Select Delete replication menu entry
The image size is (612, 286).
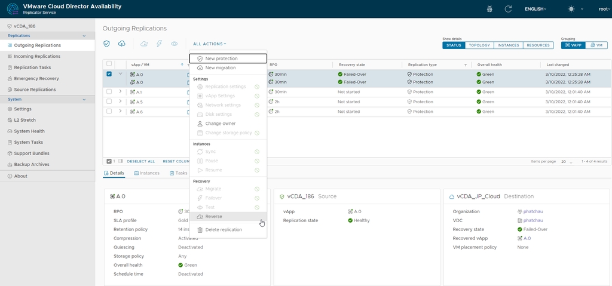[x=224, y=229]
